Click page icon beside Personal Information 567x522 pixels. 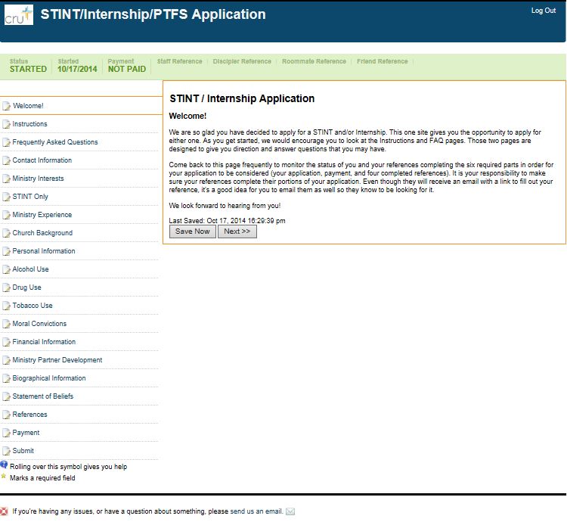(6, 251)
